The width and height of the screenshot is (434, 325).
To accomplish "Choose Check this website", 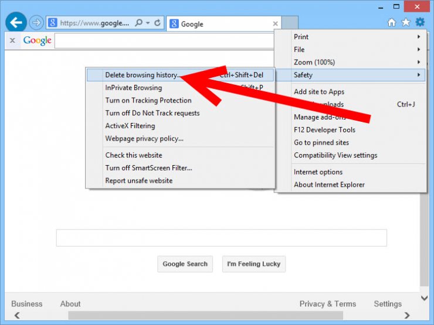I will click(x=180, y=155).
